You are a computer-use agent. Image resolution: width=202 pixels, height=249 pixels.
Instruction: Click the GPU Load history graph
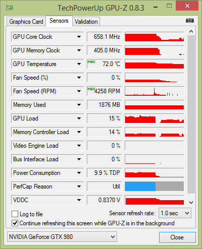(155, 118)
